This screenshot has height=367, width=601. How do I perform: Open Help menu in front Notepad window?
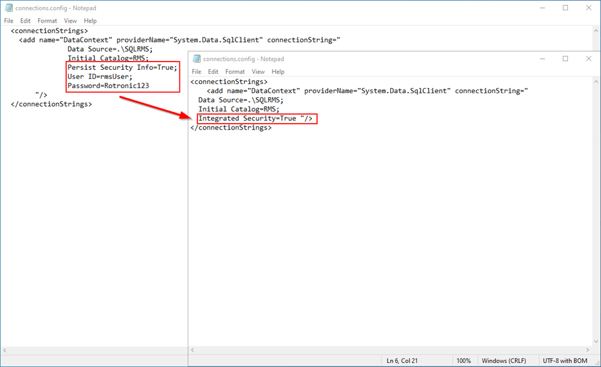pyautogui.click(x=278, y=72)
